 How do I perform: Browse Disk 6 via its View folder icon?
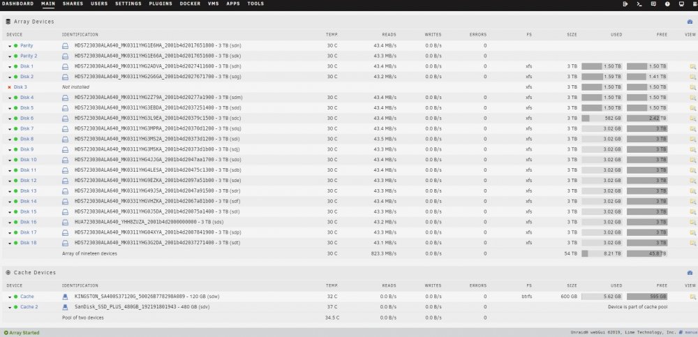pos(692,119)
